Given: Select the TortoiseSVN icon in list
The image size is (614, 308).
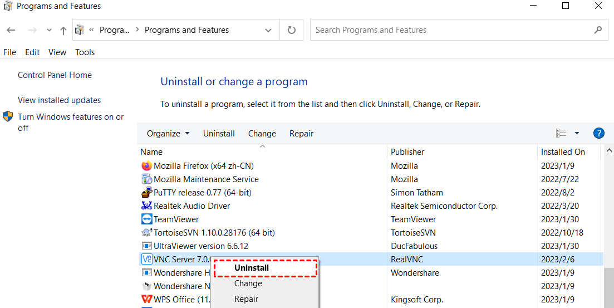Looking at the screenshot, I should tap(146, 233).
